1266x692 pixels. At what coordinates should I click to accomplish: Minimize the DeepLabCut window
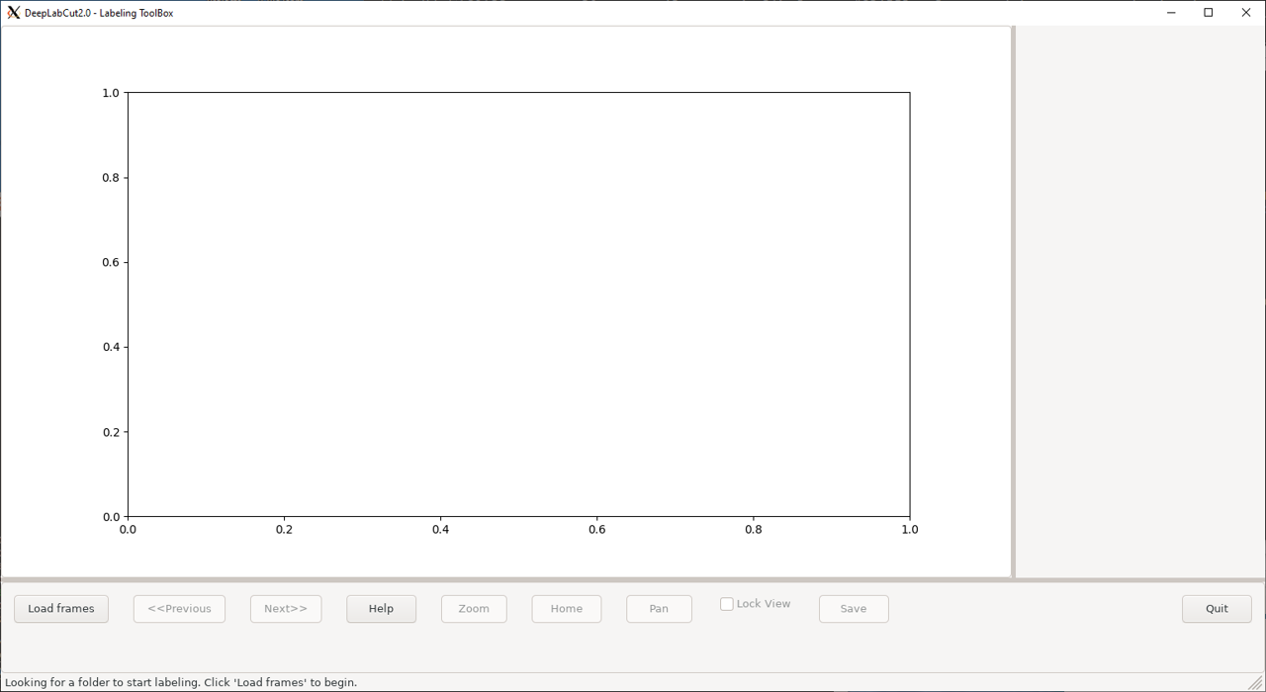1171,13
